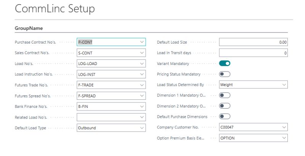
Task: Open the Option Premium Basis Element dropdown arrow
Action: tap(284, 138)
